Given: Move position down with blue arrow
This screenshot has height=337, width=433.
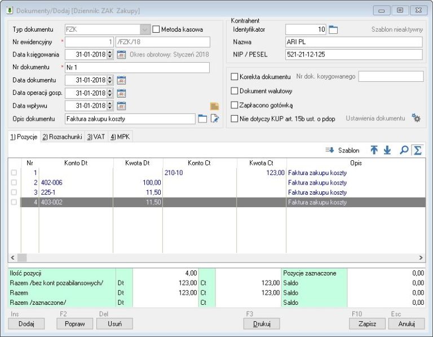Looking at the screenshot, I should pos(387,150).
